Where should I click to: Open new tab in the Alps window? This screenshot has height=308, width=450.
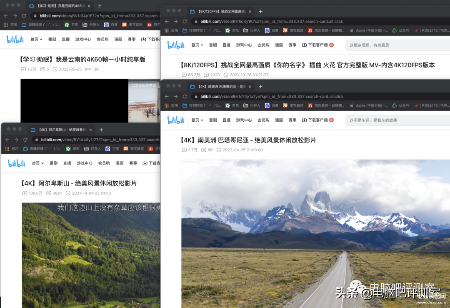pos(101,130)
